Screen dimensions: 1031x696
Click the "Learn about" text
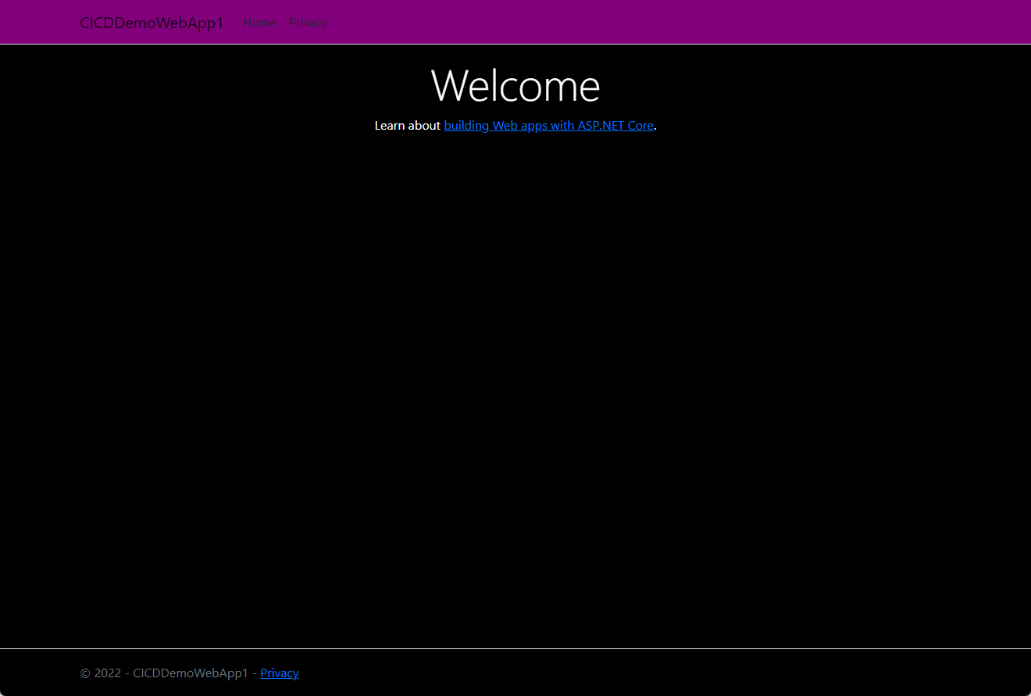[407, 125]
